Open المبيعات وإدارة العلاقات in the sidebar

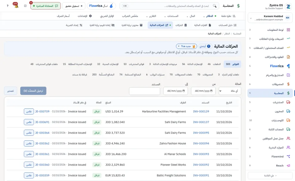click(270, 39)
